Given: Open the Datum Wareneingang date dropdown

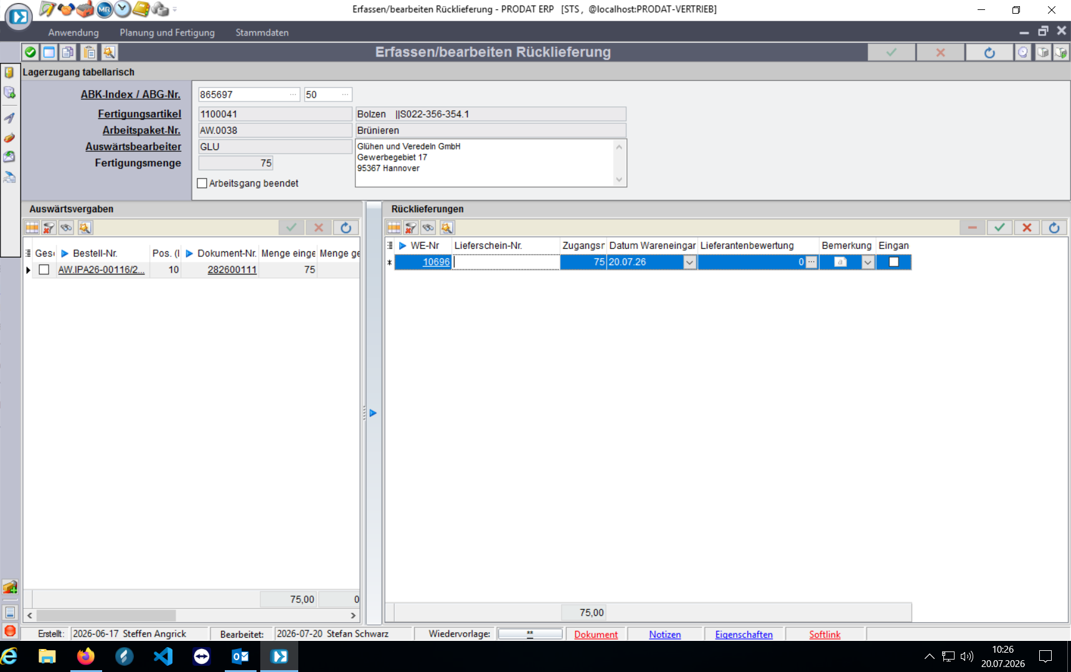Looking at the screenshot, I should tap(689, 263).
